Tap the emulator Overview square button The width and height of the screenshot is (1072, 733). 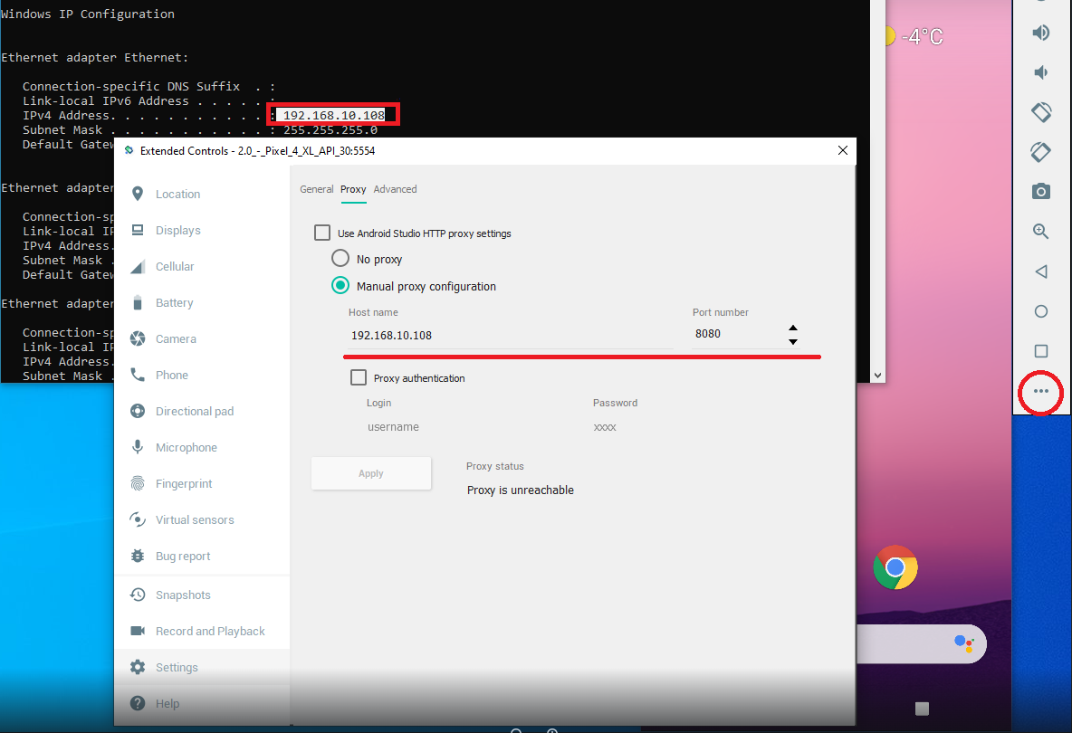click(1040, 351)
